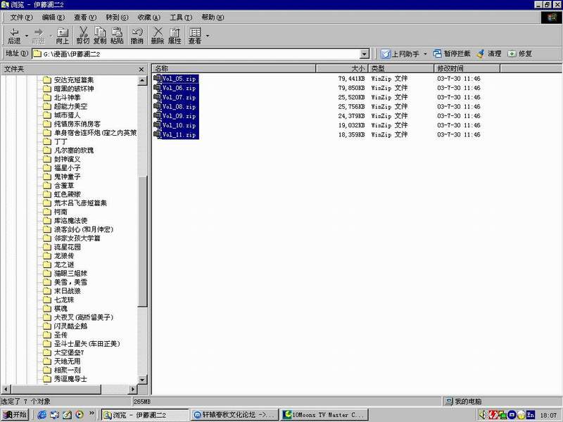Screen dimensions: 563x422
Task: Open the 查看(V) menu
Action: tap(85, 17)
